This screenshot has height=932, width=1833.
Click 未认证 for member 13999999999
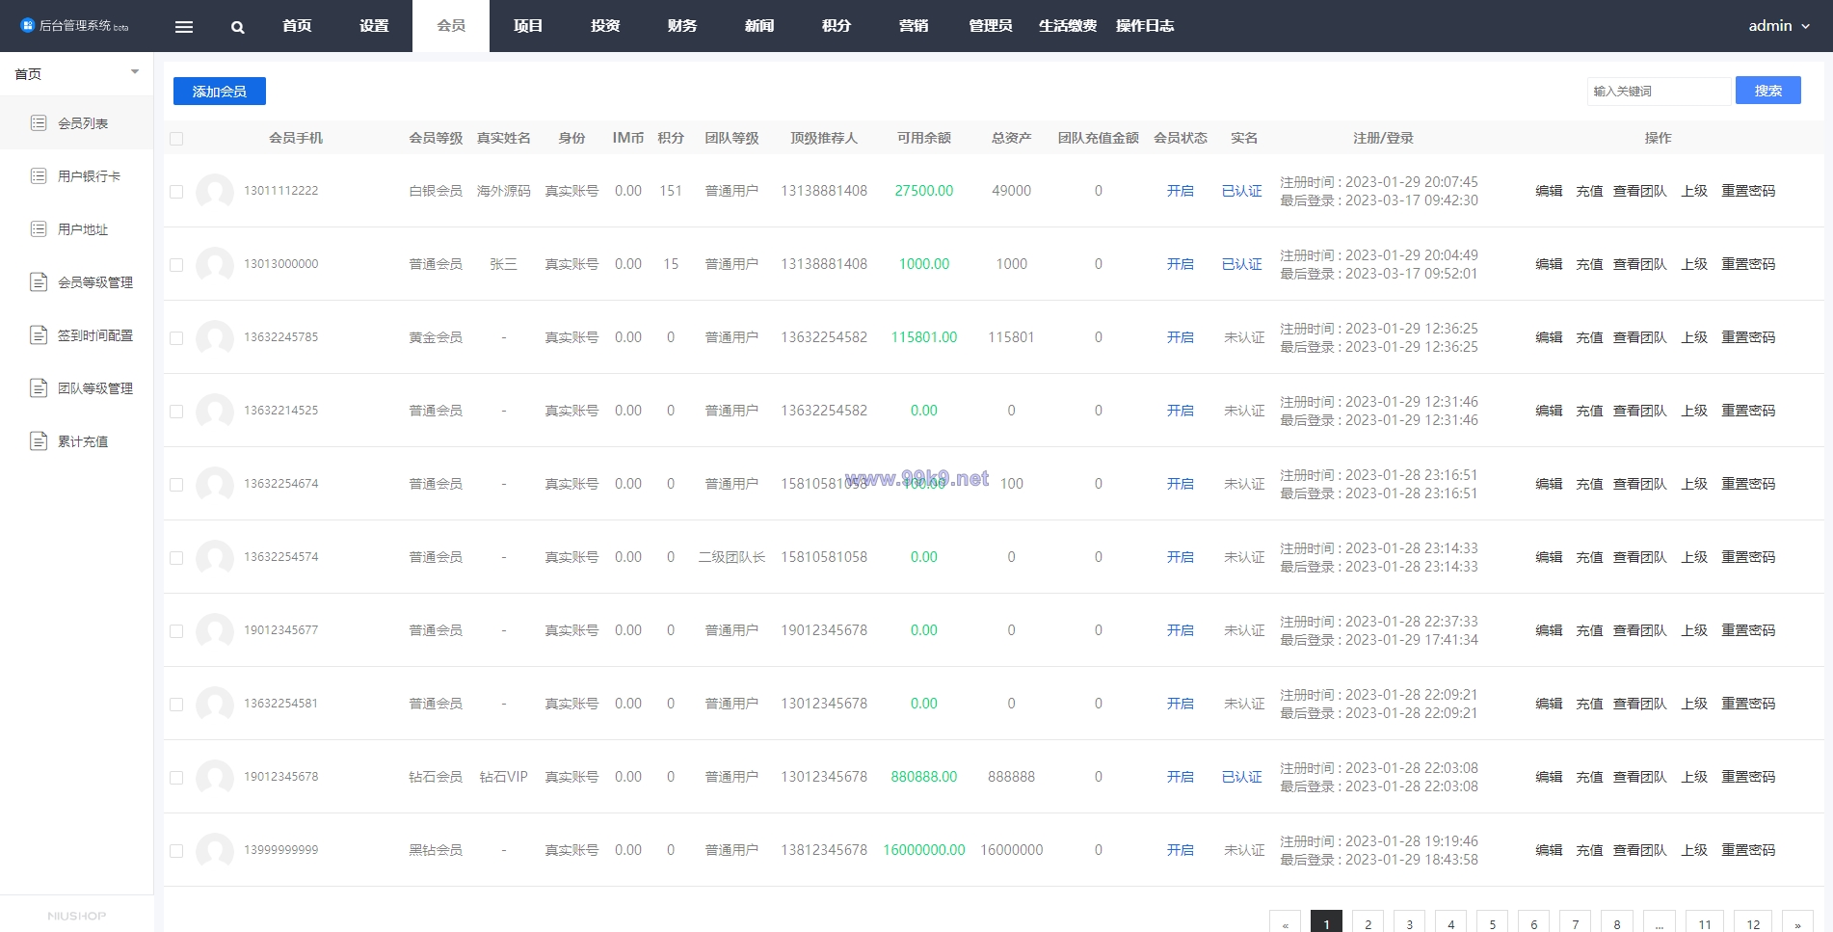[1244, 850]
